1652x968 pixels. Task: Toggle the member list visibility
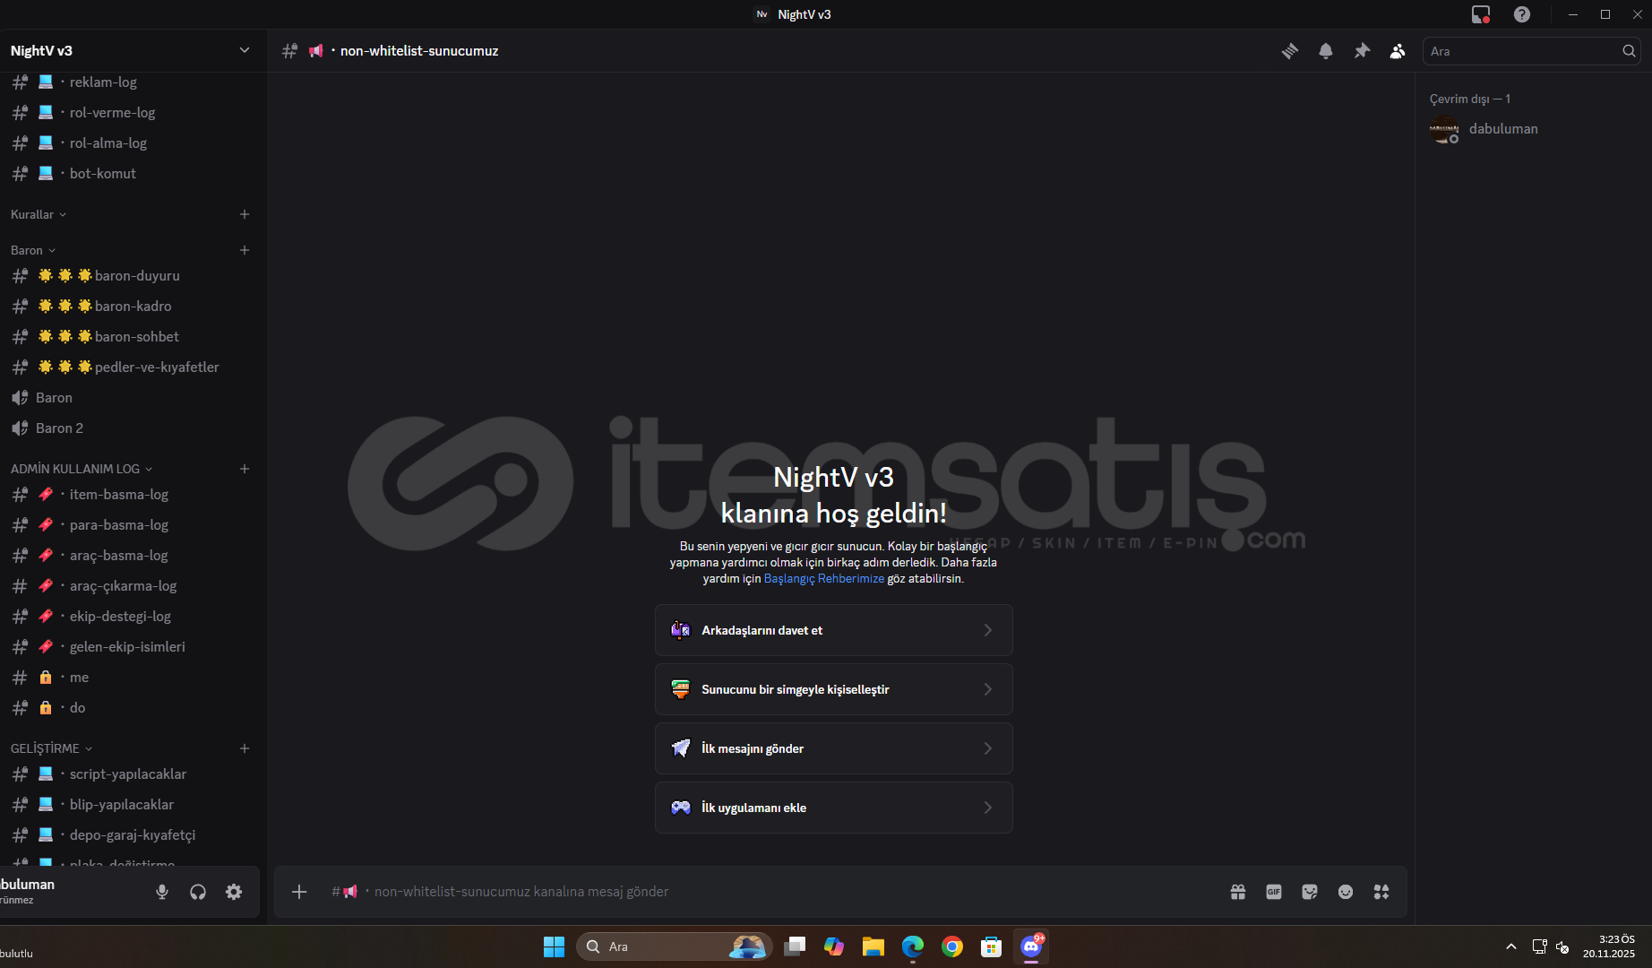pos(1398,51)
